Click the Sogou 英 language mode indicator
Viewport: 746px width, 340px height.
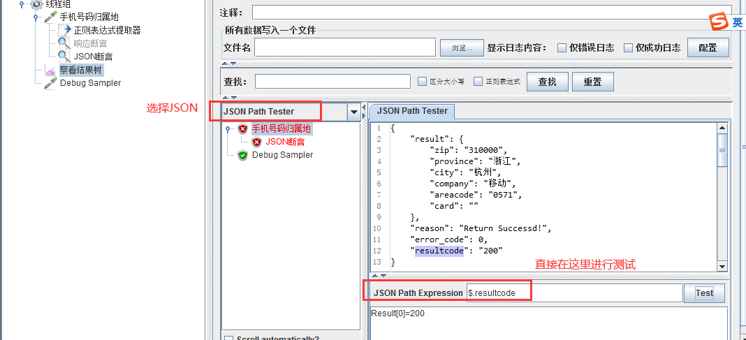(738, 22)
